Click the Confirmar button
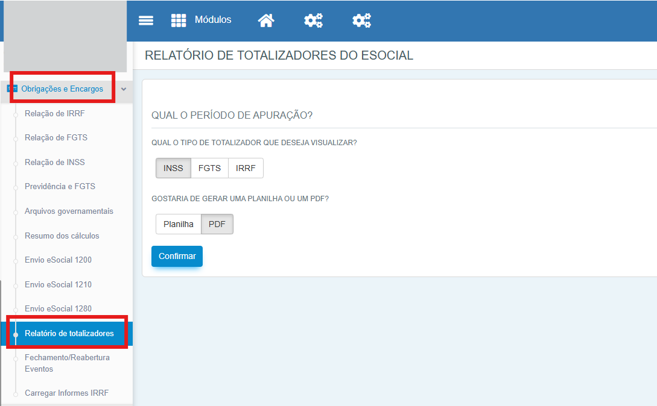657x406 pixels. [177, 256]
